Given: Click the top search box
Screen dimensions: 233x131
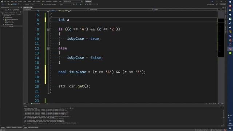Looking at the screenshot, I should click(73, 1).
